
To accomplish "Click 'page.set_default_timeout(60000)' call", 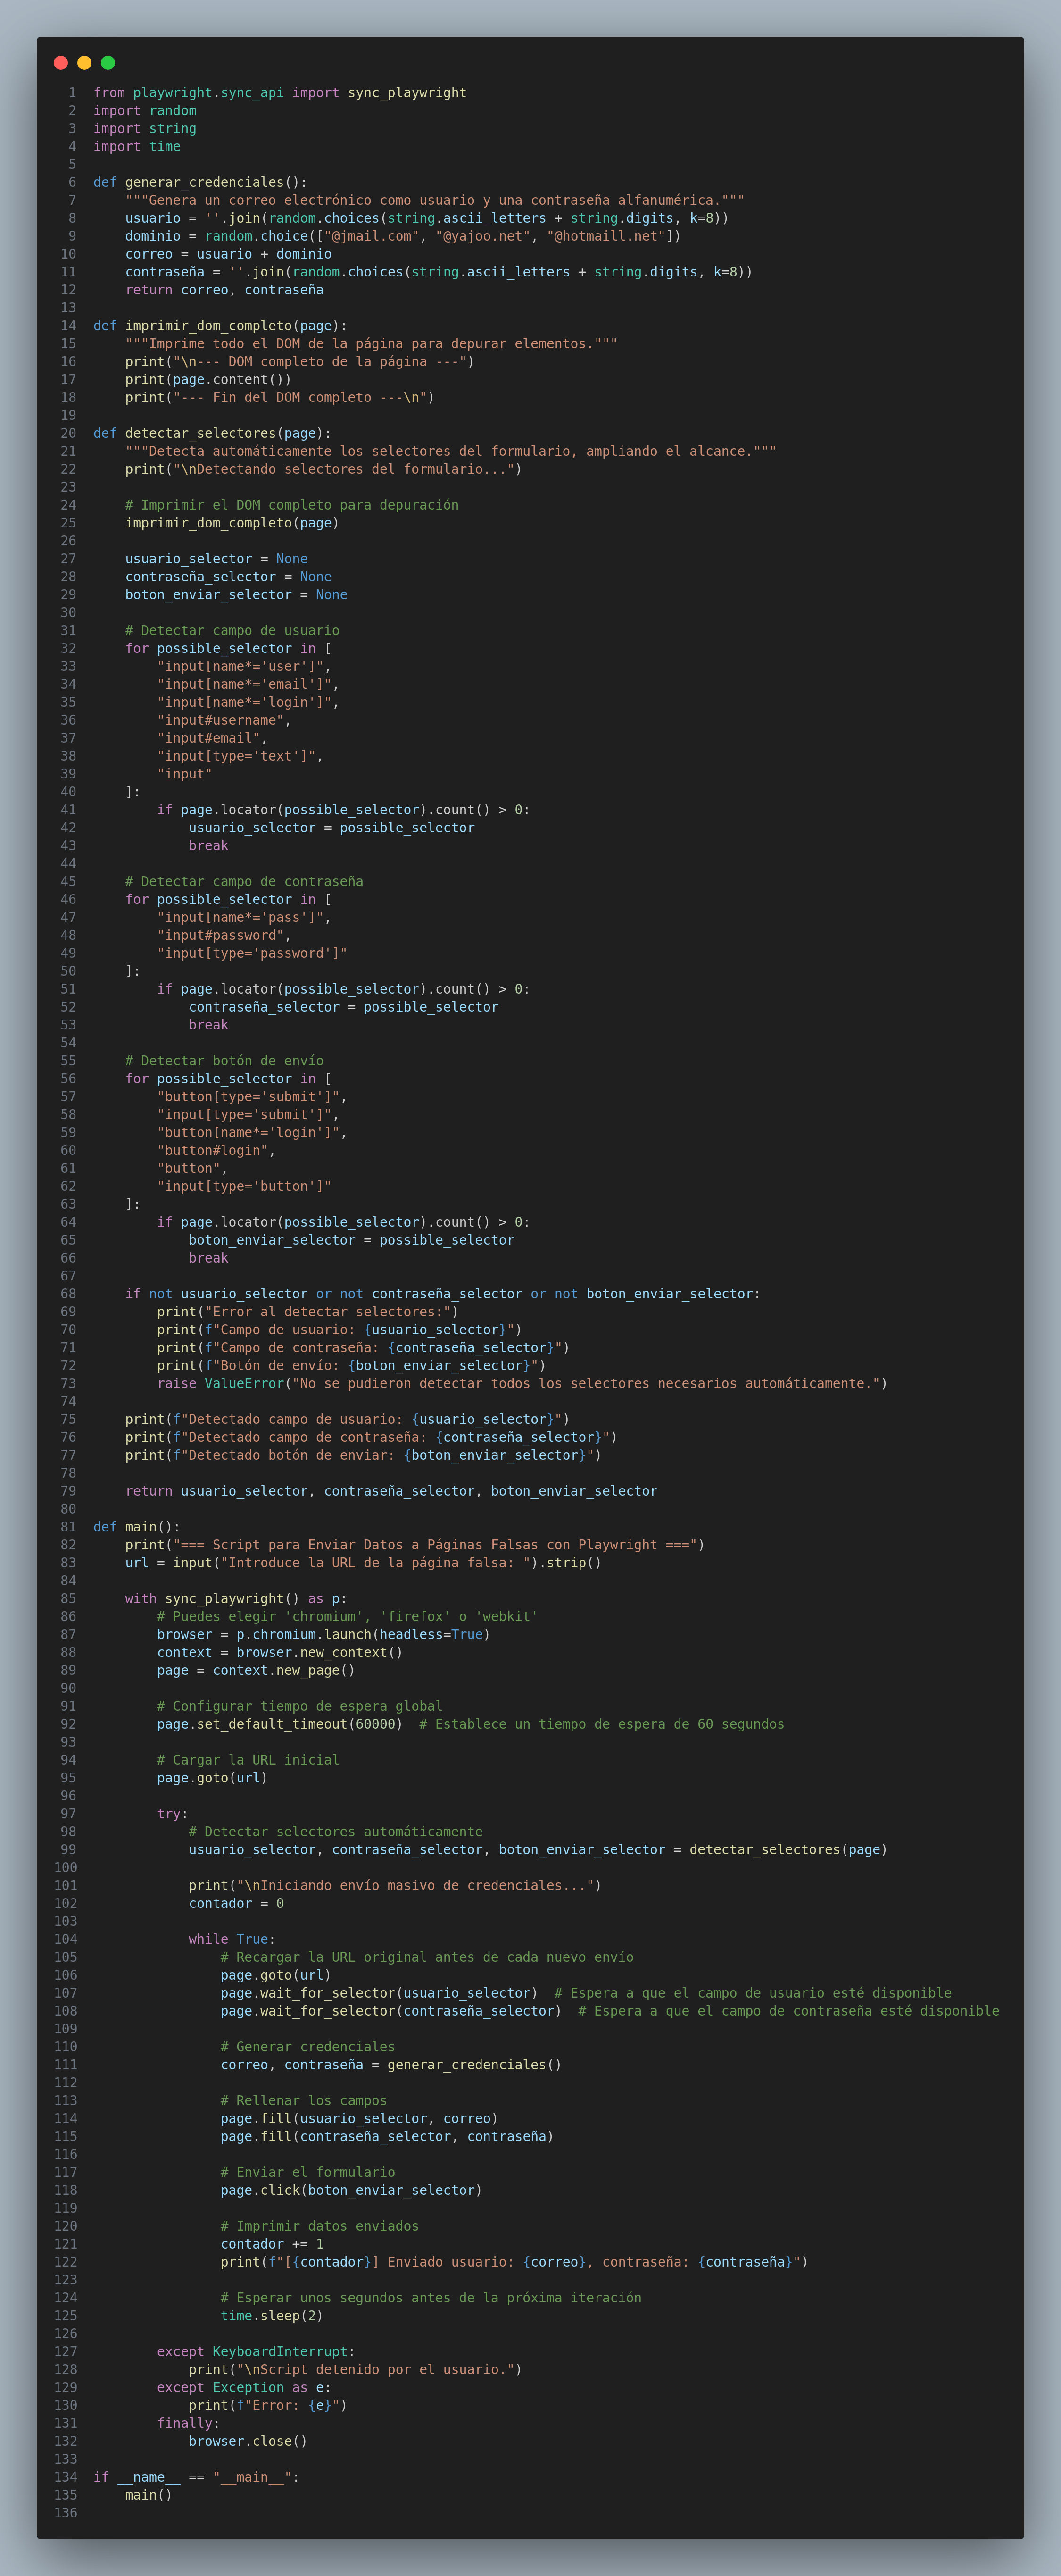I will coord(280,1724).
